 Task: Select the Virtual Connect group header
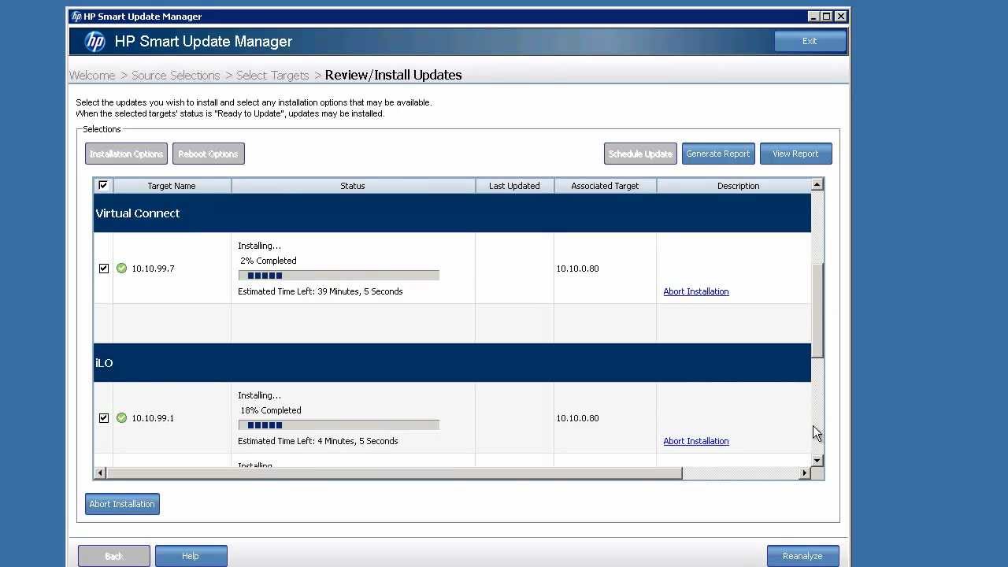(452, 213)
